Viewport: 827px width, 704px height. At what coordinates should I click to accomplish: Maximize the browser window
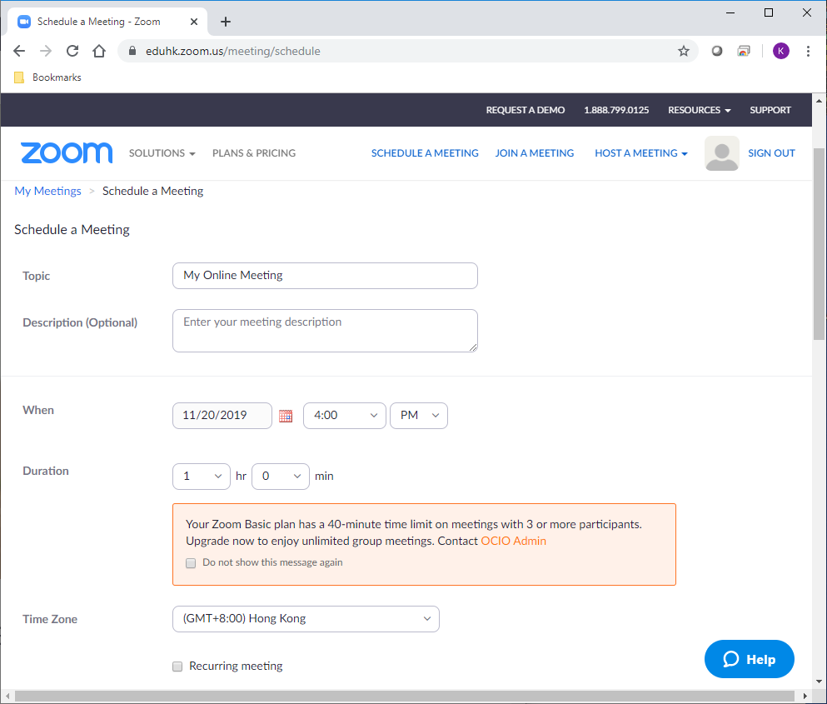click(x=769, y=12)
